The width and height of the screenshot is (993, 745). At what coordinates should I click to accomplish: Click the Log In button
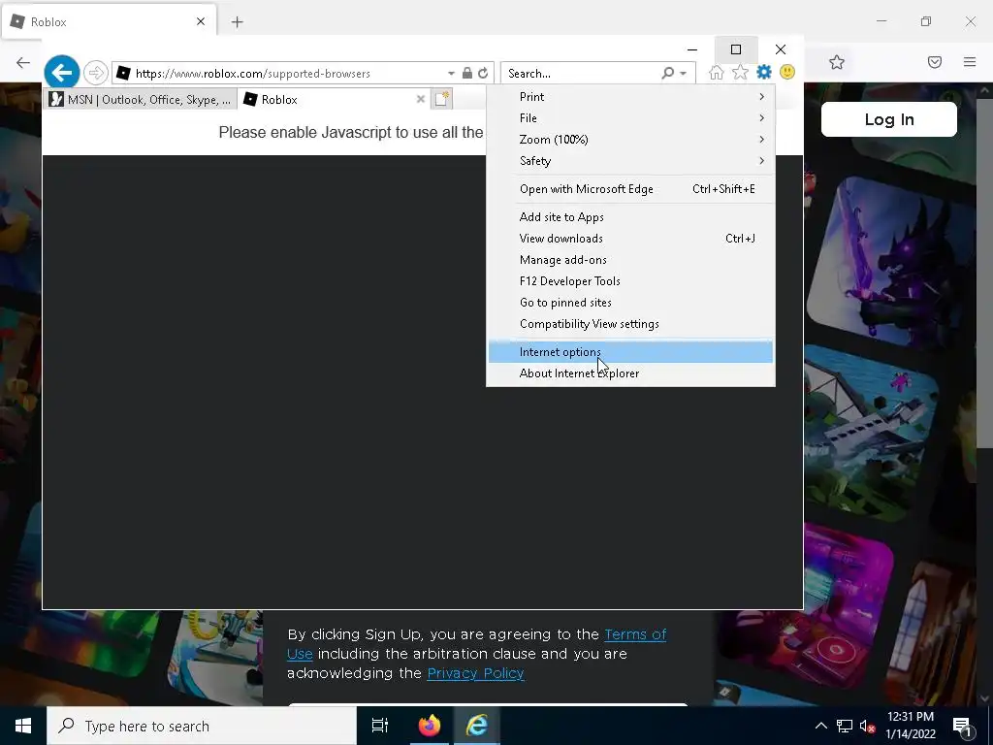(889, 119)
